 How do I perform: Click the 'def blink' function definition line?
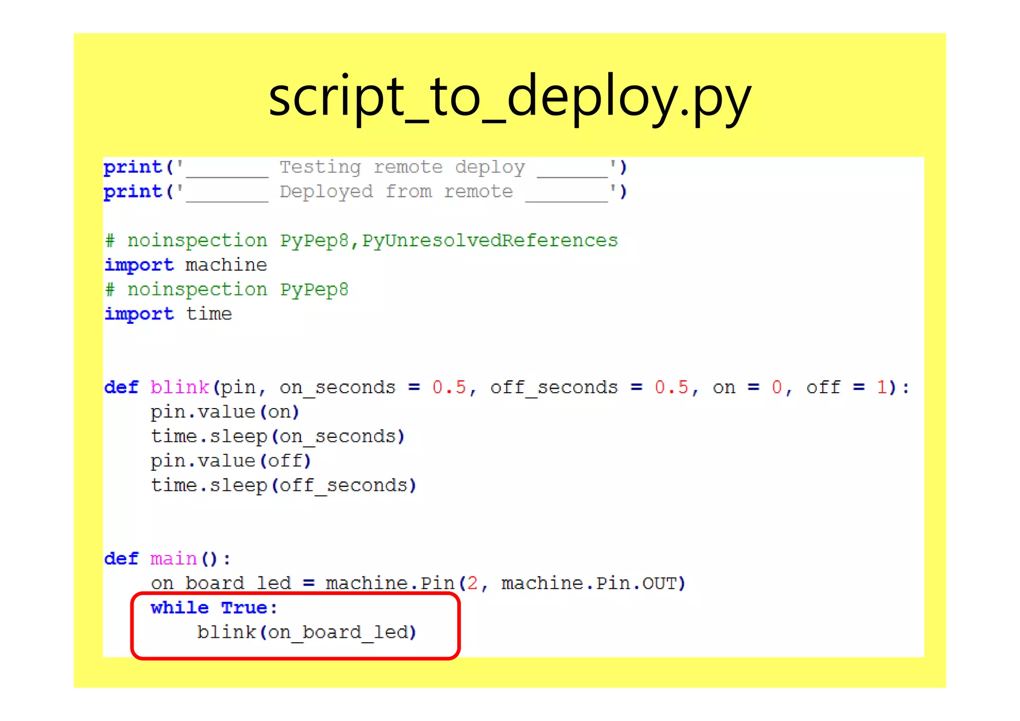507,388
